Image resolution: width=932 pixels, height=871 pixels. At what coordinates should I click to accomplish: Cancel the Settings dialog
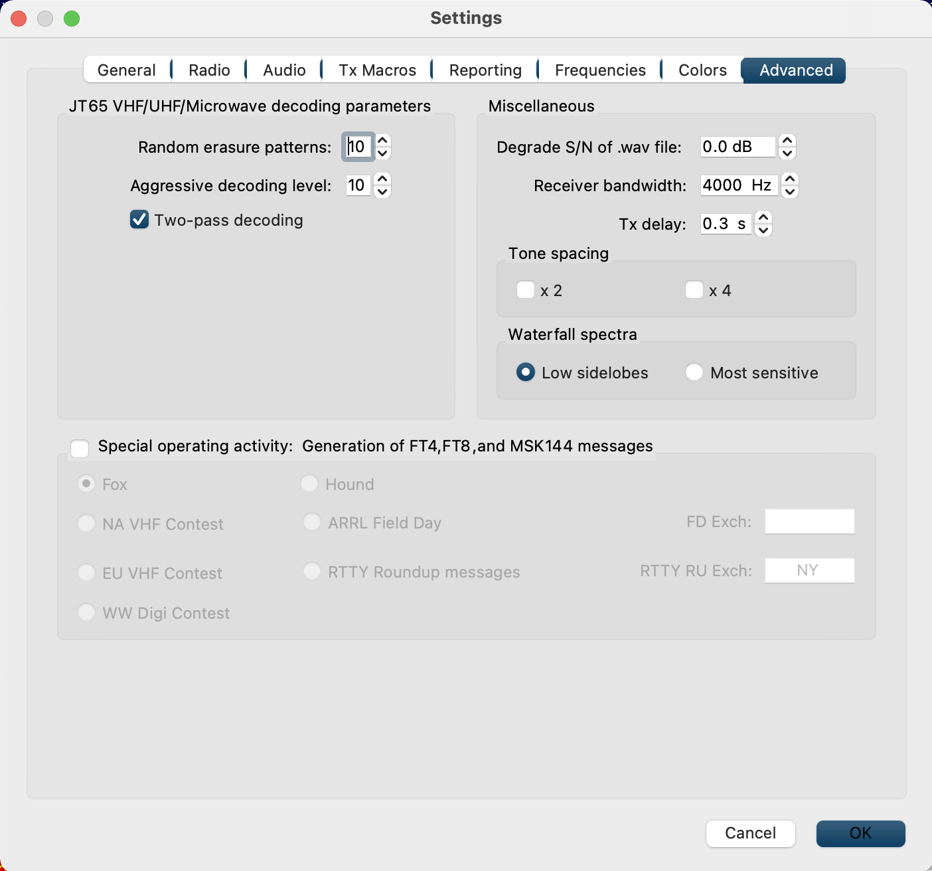click(x=751, y=833)
